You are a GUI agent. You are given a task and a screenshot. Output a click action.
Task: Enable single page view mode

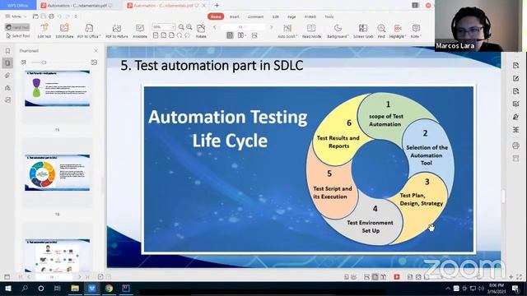click(230, 35)
